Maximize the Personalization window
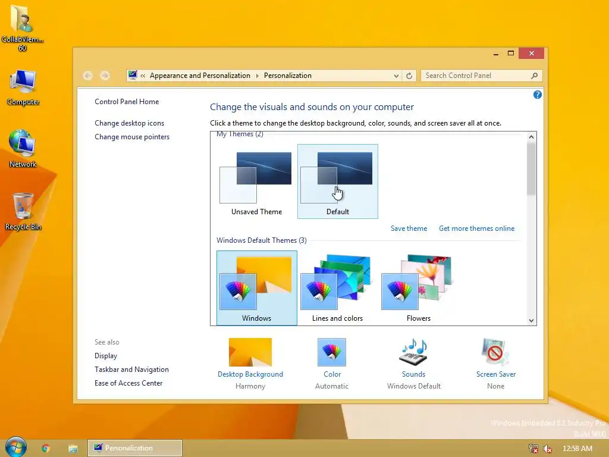Screen dimensions: 609x457 click(511, 53)
